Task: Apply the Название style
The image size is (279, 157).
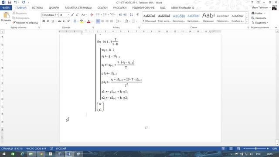Action: pos(208,18)
